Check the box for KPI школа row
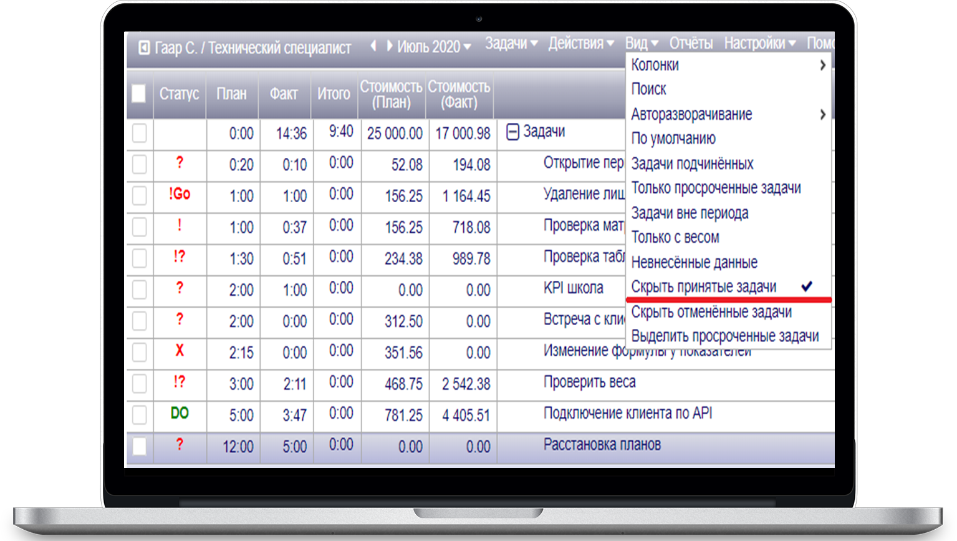This screenshot has width=957, height=541. pyautogui.click(x=140, y=290)
